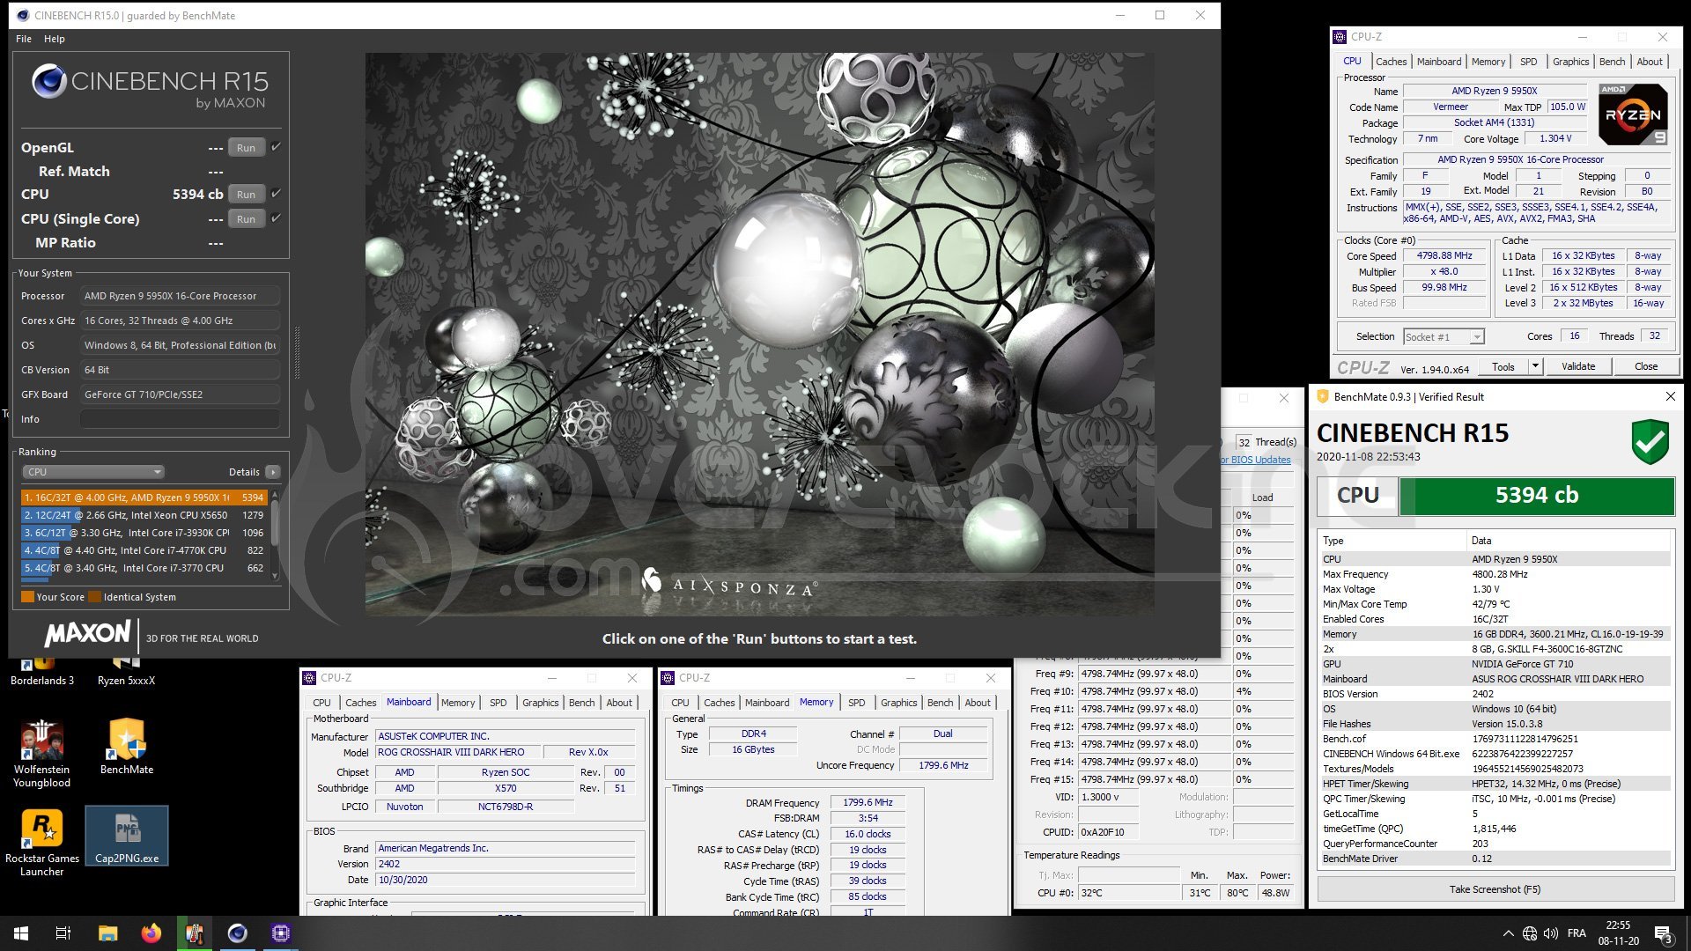Open SPD tab in Memory CPU-Z window
The image size is (1691, 951).
pos(856,703)
